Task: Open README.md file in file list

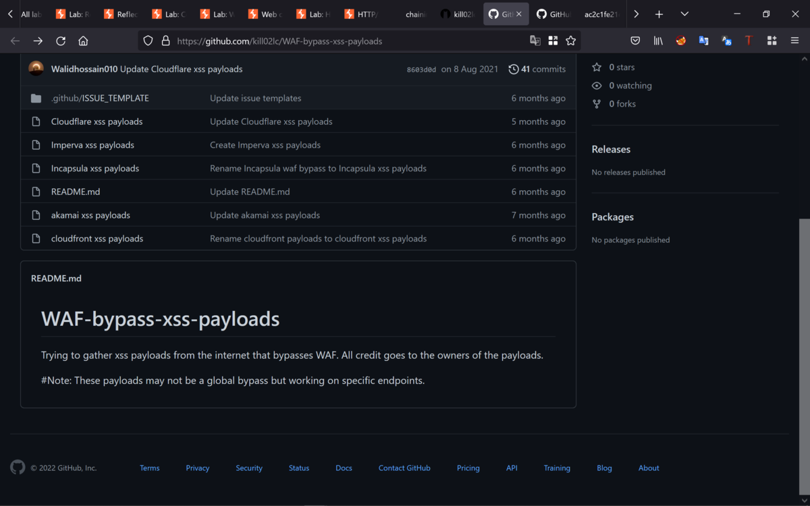Action: (76, 192)
